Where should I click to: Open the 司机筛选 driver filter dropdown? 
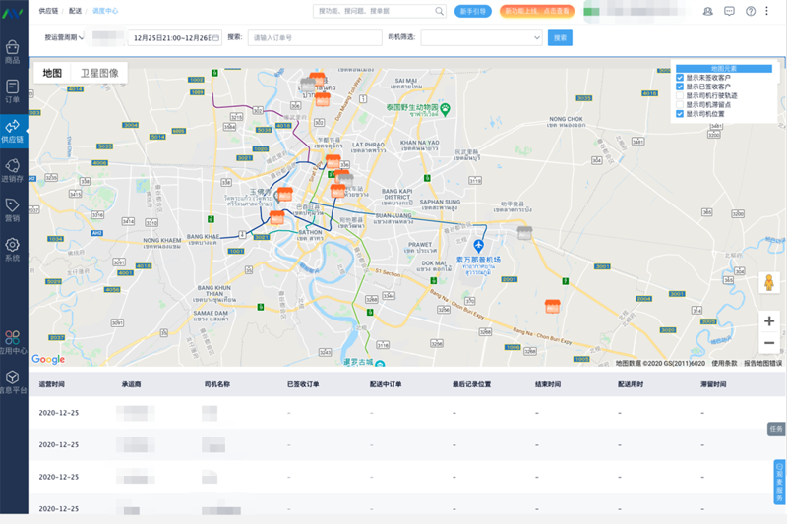(481, 37)
